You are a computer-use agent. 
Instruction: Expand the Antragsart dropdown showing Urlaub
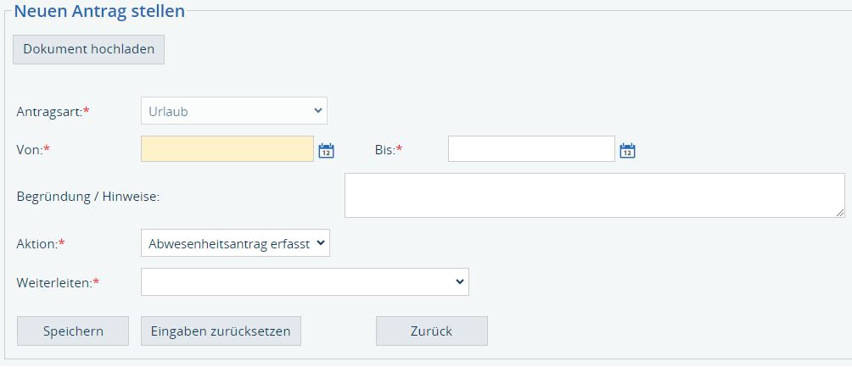[x=233, y=110]
